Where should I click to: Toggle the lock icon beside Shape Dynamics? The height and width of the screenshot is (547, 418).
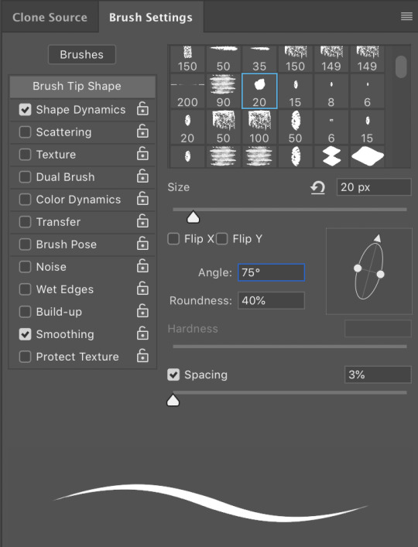coord(142,109)
